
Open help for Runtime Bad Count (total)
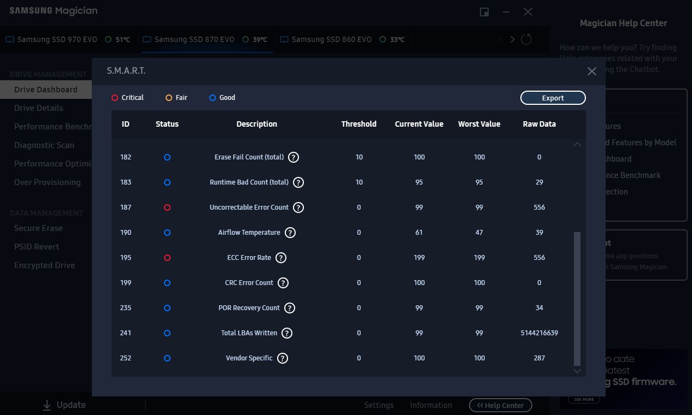coord(298,182)
